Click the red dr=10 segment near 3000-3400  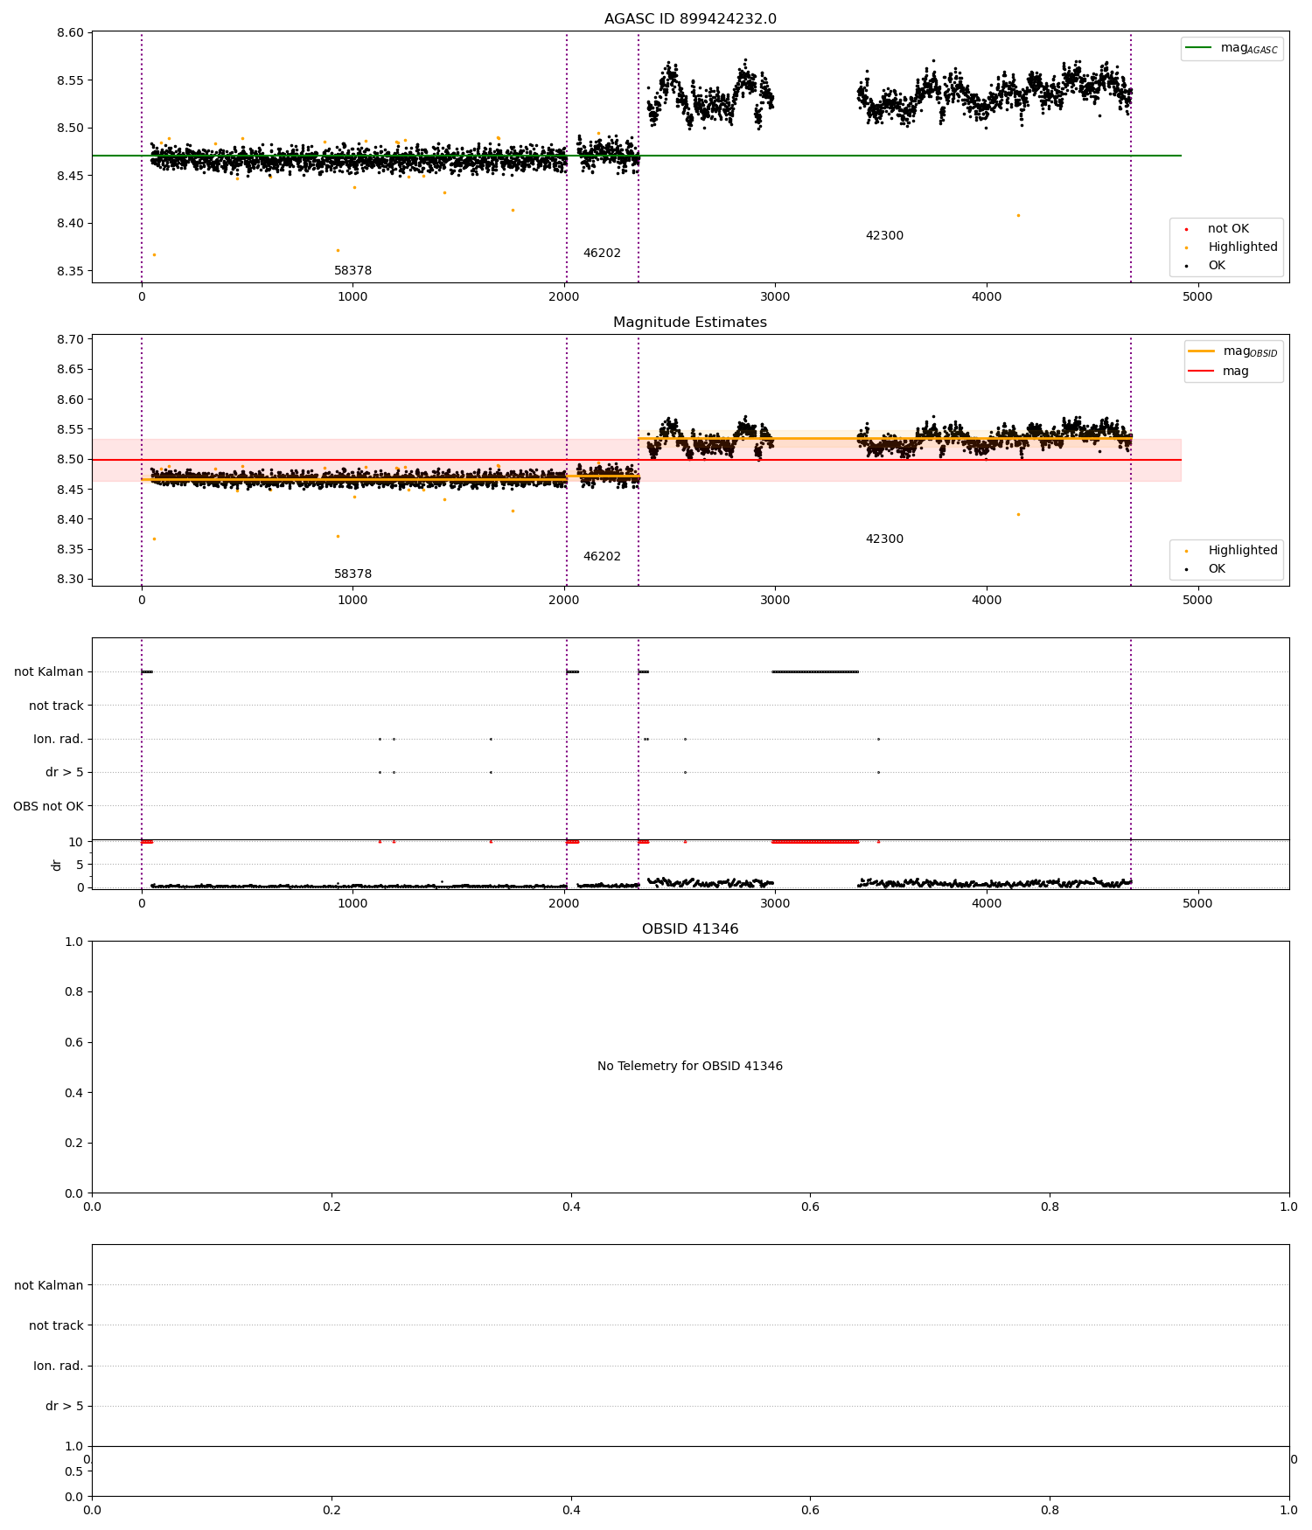point(815,842)
